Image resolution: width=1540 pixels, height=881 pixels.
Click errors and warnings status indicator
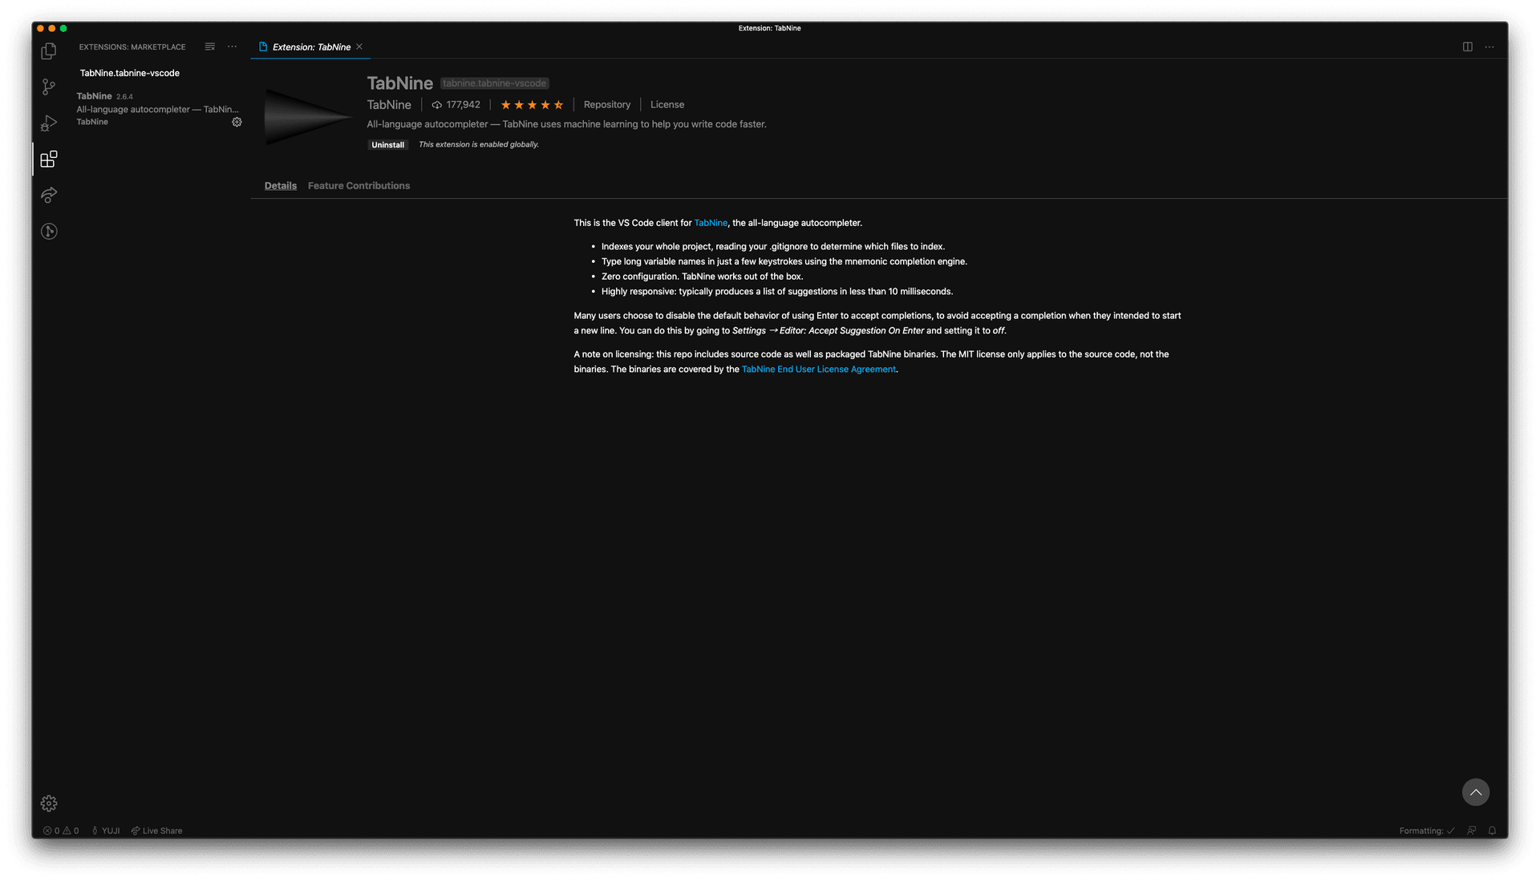point(61,830)
